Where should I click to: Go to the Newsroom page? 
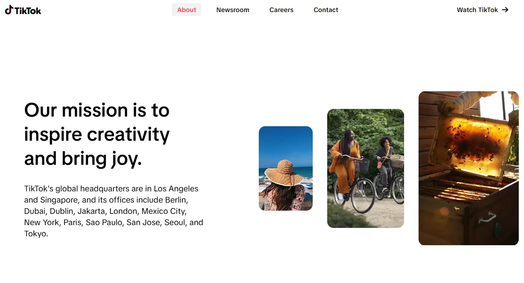click(233, 10)
